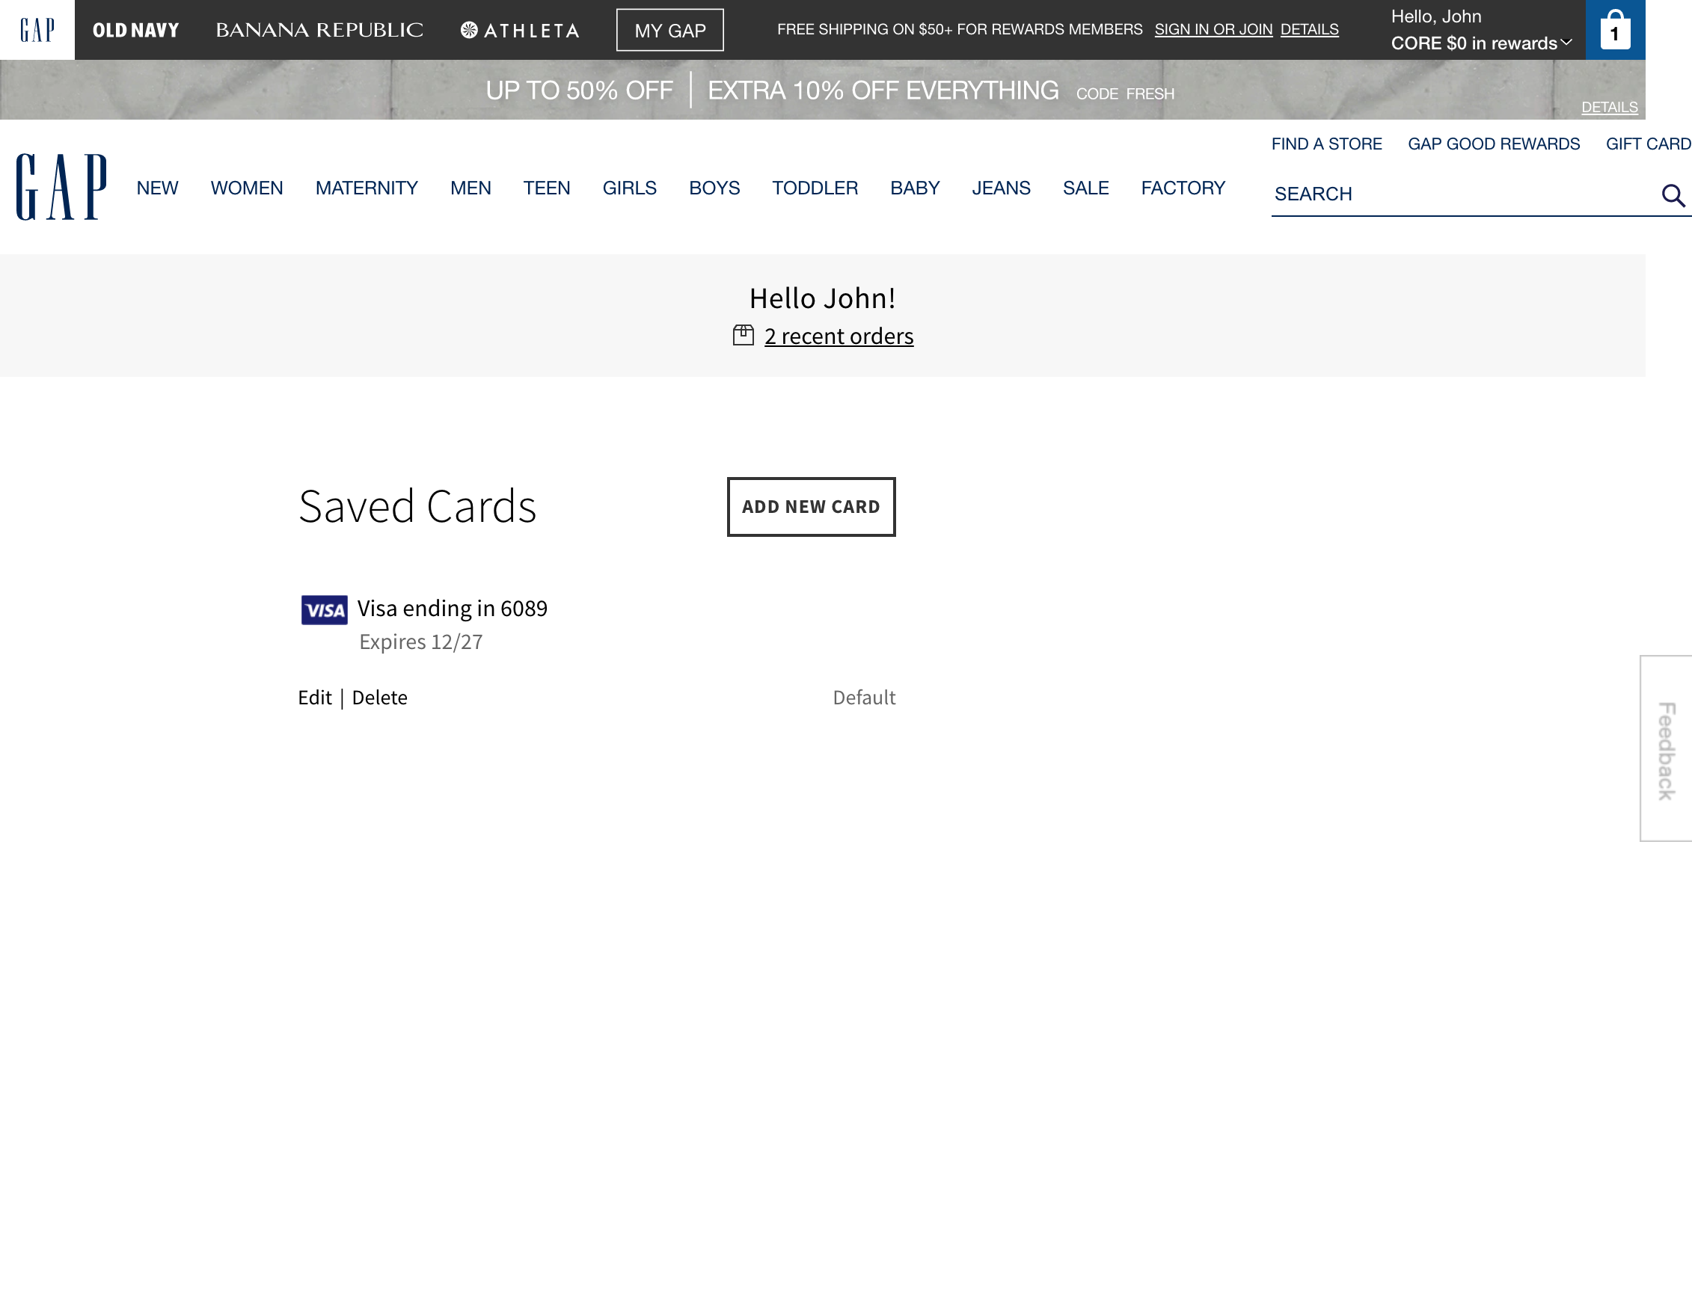Set the Visa card as Default
The height and width of the screenshot is (1310, 1692).
tap(864, 697)
